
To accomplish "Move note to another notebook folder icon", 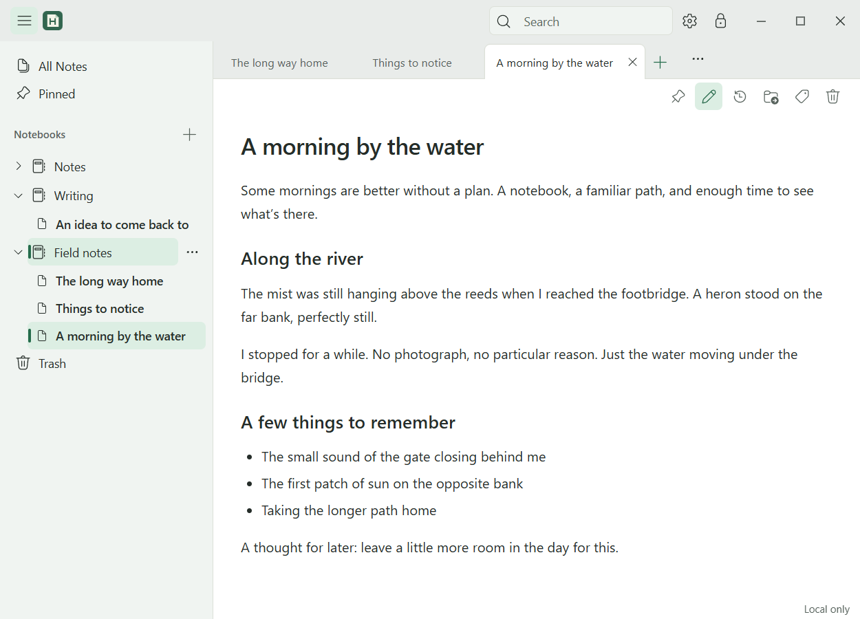I will (771, 96).
